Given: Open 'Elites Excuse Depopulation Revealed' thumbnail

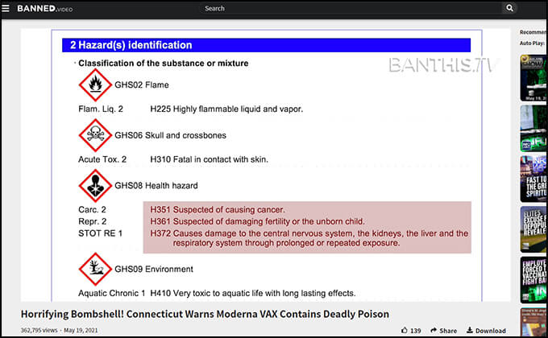Looking at the screenshot, I should click(533, 229).
